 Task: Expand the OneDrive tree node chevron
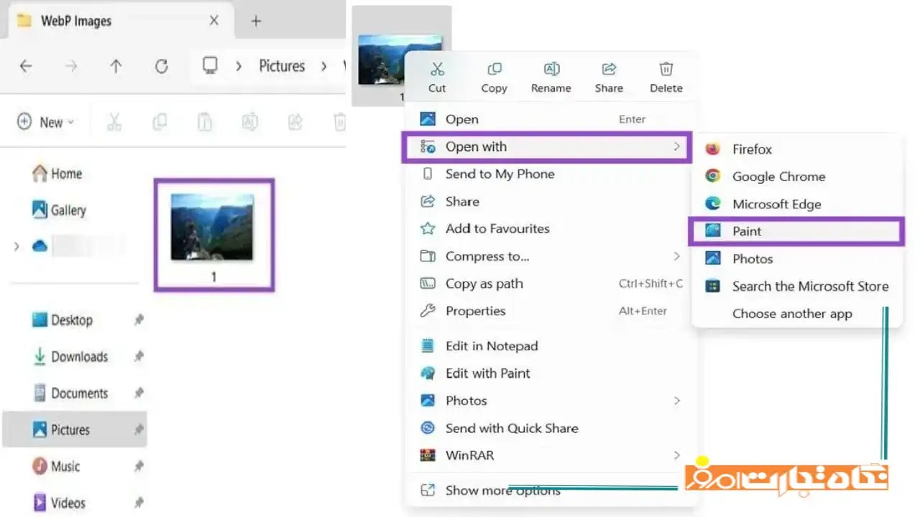[17, 247]
